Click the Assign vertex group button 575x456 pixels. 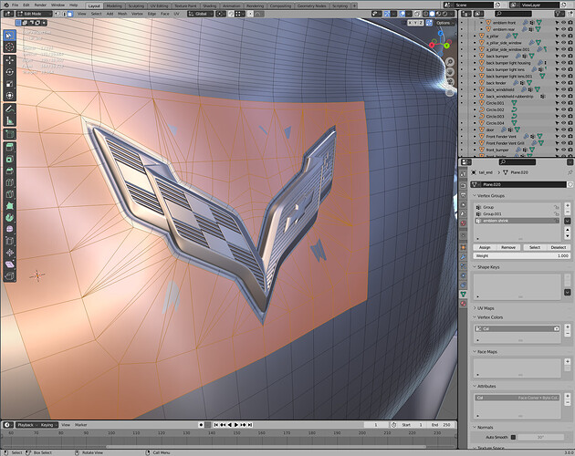(485, 247)
